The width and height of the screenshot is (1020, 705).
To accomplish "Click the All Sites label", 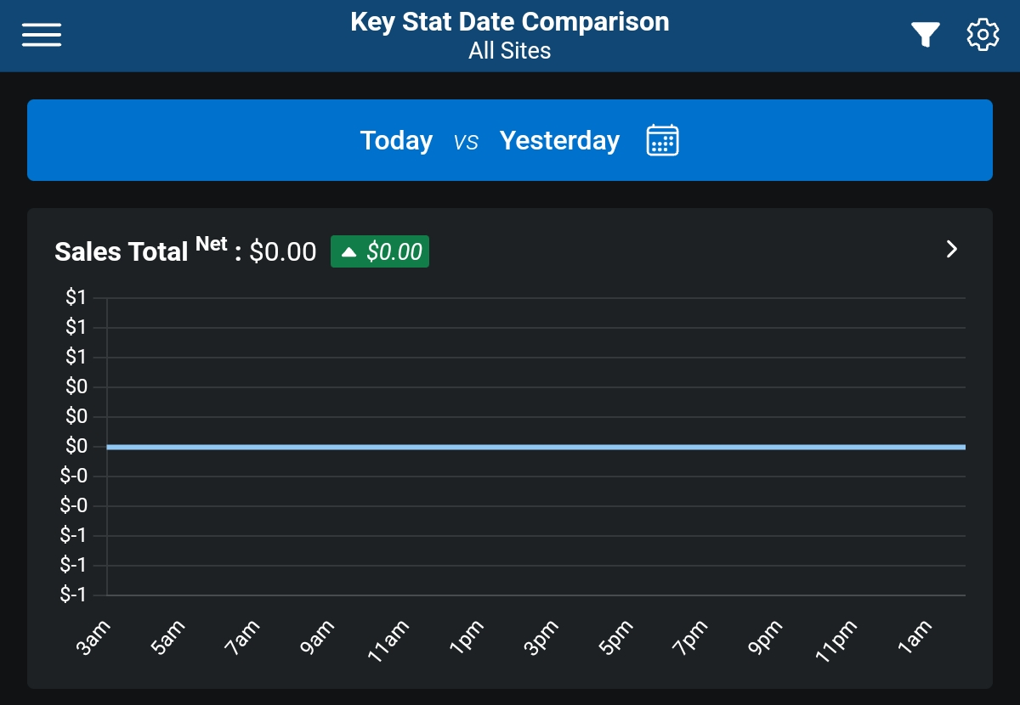I will [x=510, y=51].
